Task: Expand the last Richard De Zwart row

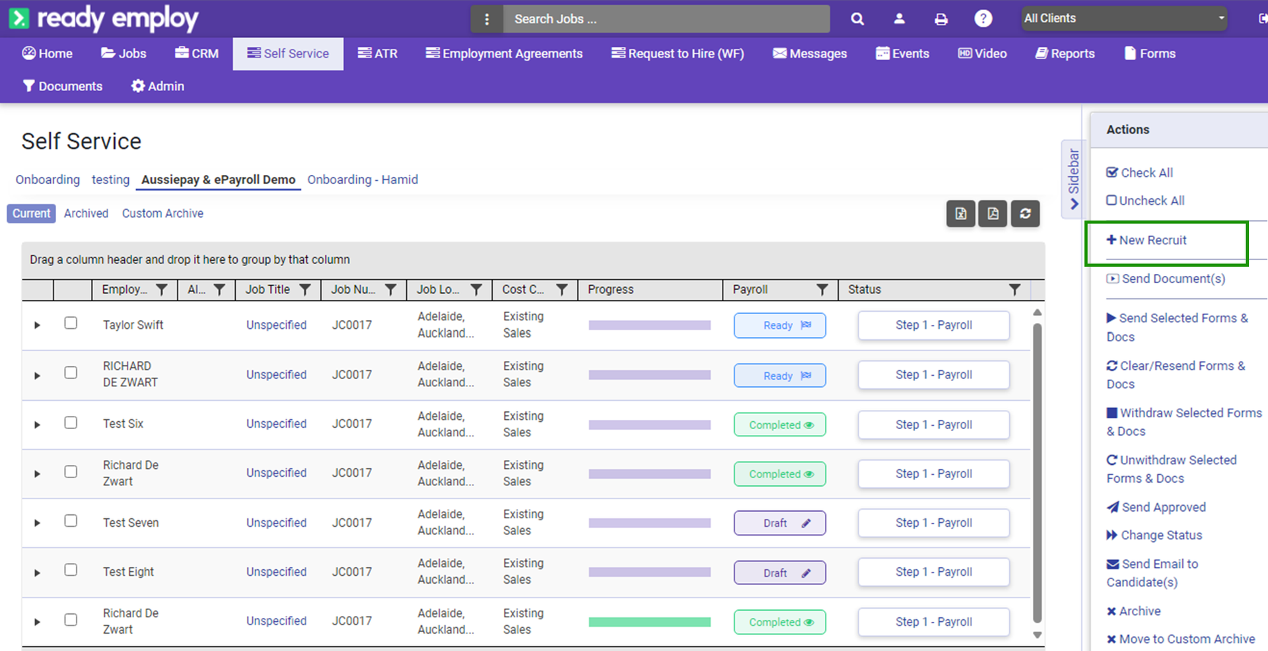Action: 37,622
